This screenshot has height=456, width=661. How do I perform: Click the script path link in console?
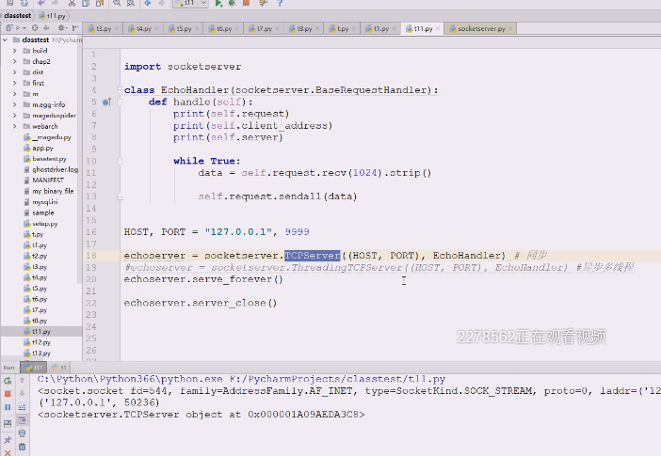tap(338, 379)
